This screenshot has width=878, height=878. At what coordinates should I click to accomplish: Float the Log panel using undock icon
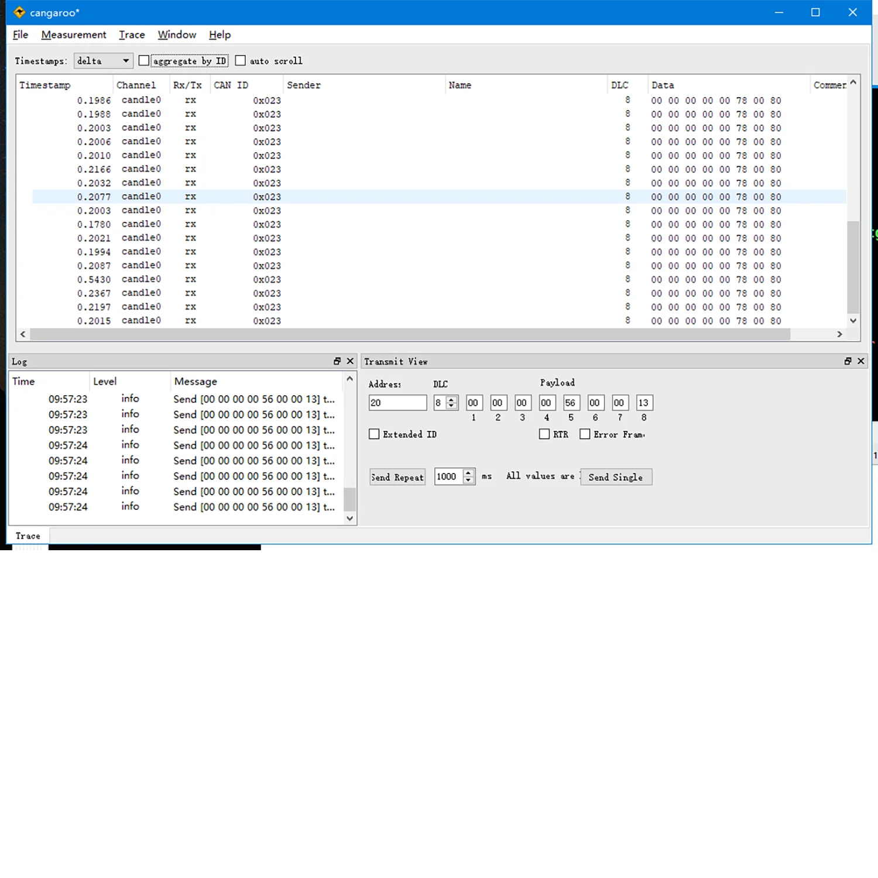click(337, 361)
